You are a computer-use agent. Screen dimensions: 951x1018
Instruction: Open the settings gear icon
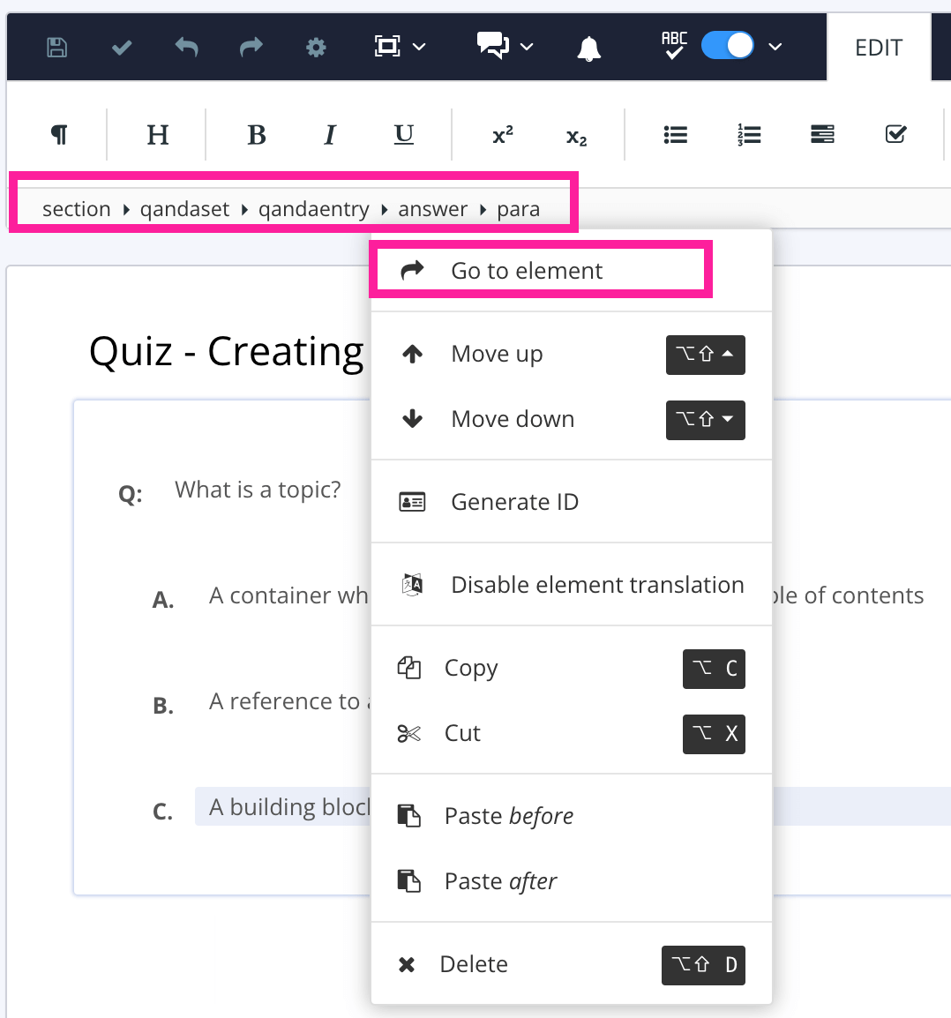[315, 48]
